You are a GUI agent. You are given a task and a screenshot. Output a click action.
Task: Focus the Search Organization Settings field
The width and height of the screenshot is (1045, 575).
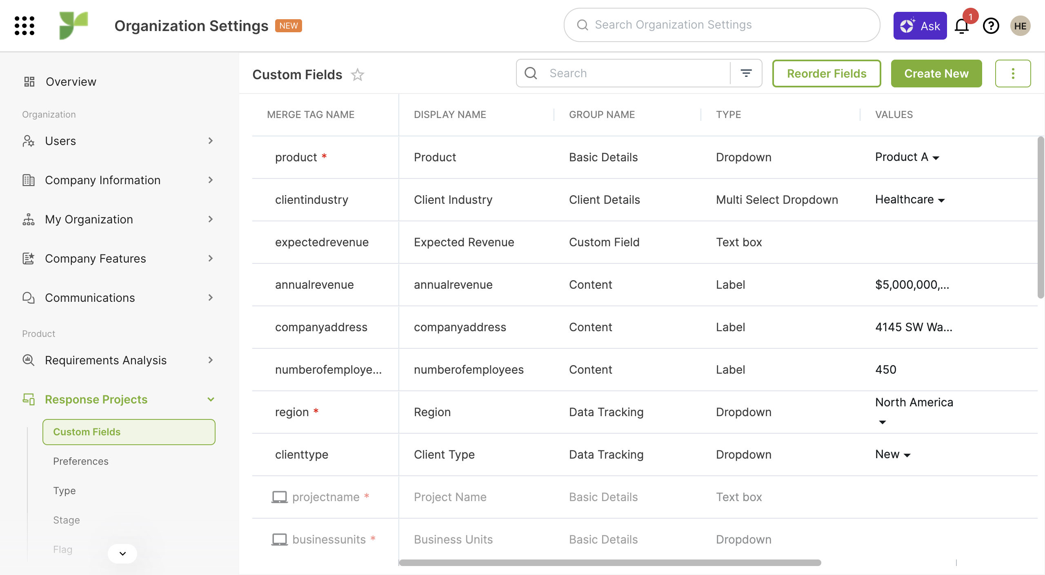721,25
